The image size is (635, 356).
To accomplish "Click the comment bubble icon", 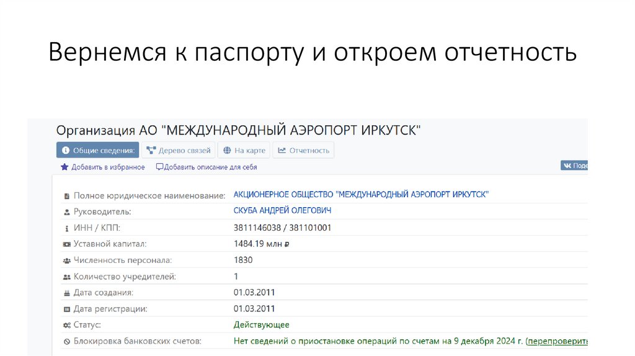I will click(x=159, y=166).
